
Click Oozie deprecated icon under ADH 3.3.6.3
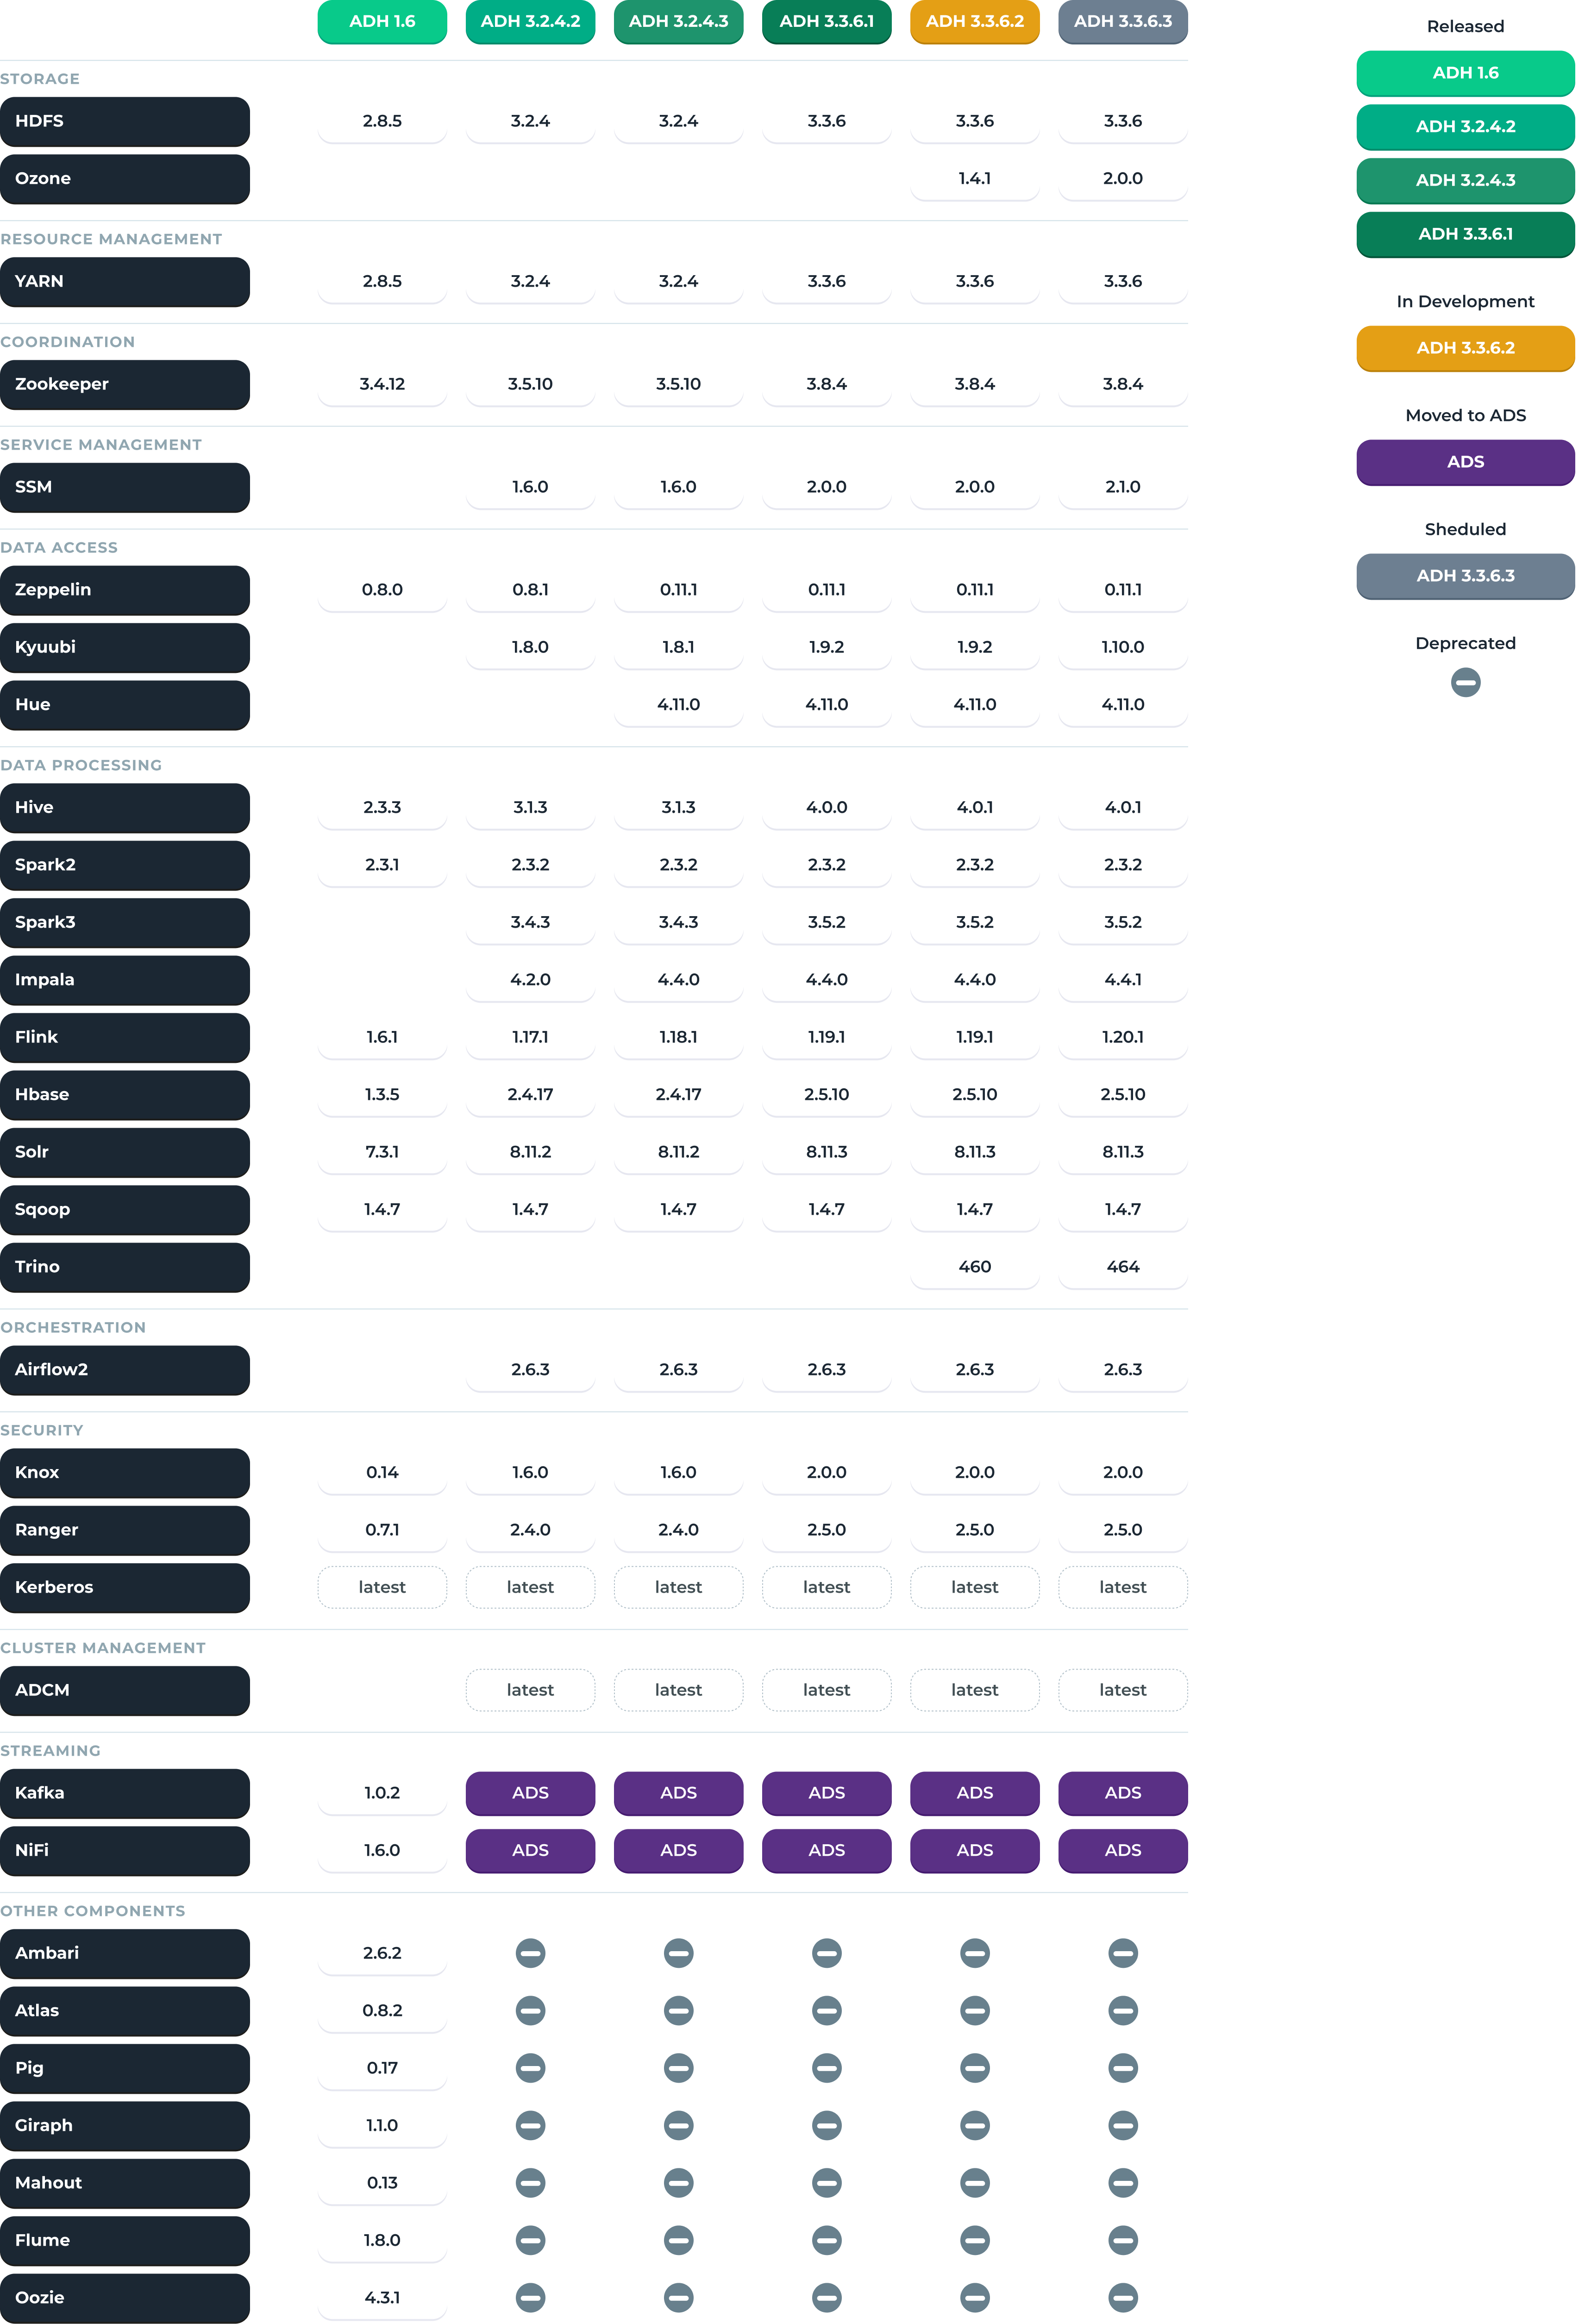tap(1123, 2297)
